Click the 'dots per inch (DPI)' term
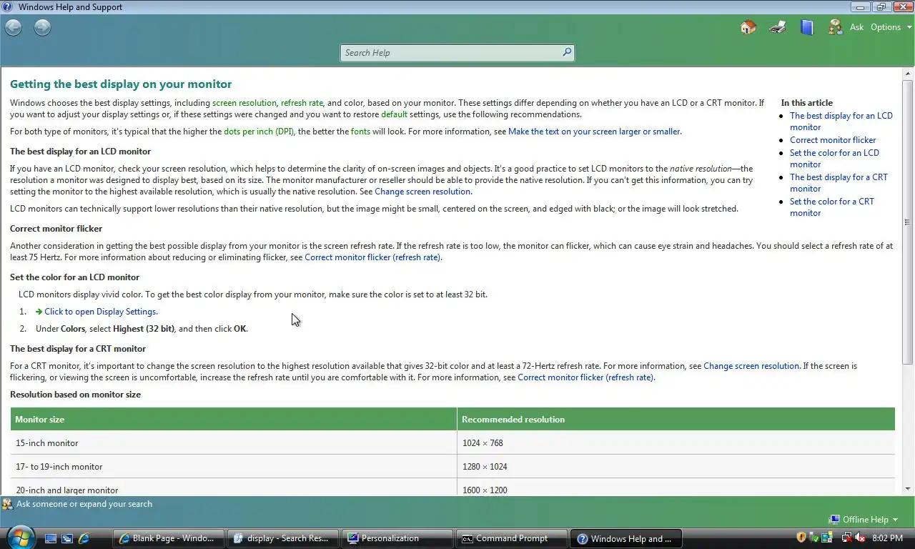Screen dimensions: 915x549 tap(259, 132)
